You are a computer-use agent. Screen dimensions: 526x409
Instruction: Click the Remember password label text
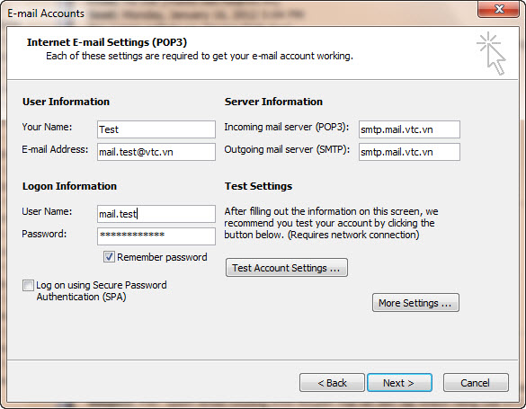pyautogui.click(x=162, y=257)
